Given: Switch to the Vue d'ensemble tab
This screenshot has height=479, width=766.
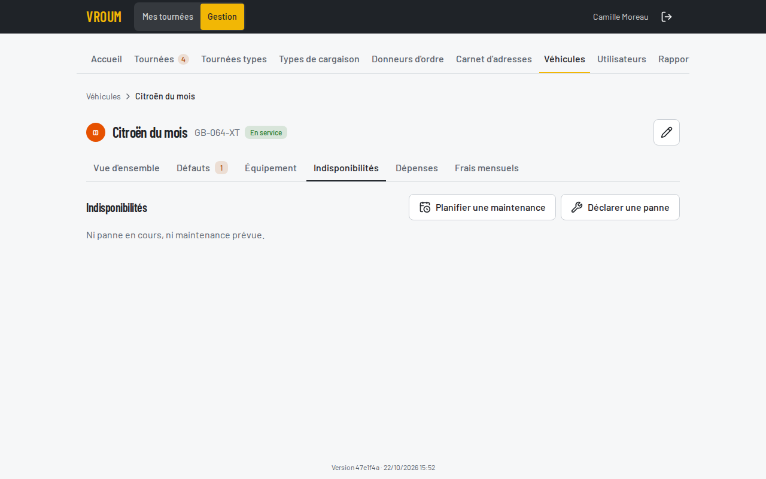Looking at the screenshot, I should (126, 168).
